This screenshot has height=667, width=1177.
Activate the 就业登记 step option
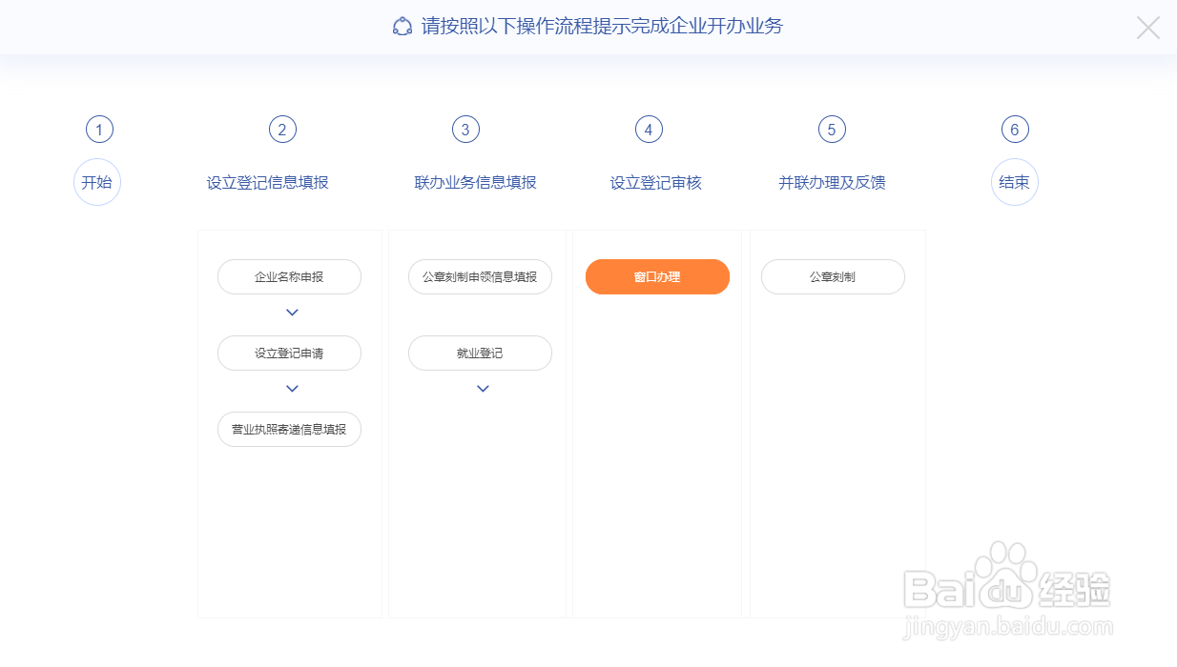(x=480, y=353)
